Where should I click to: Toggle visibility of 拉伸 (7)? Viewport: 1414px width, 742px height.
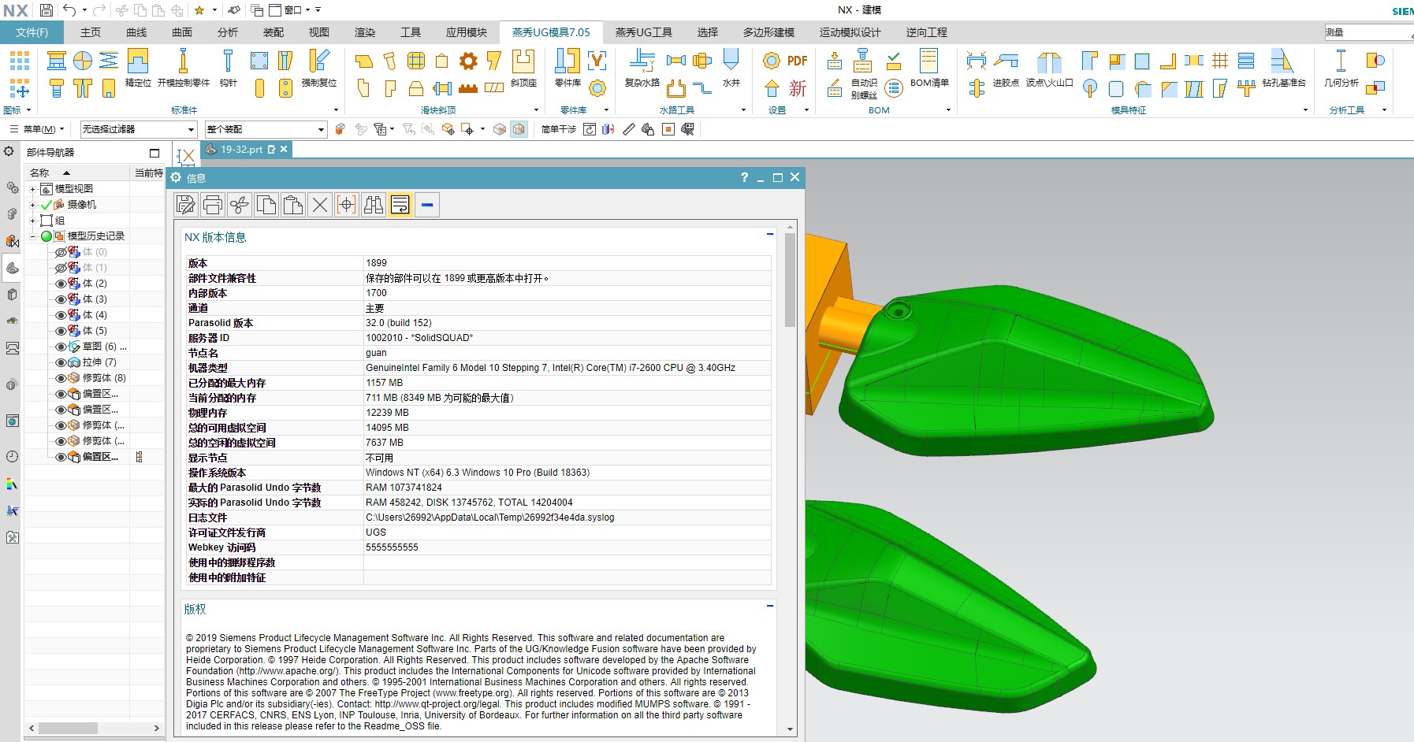pos(60,362)
